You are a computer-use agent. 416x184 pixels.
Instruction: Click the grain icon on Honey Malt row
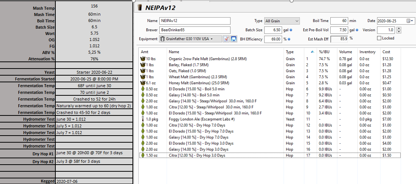[143, 83]
